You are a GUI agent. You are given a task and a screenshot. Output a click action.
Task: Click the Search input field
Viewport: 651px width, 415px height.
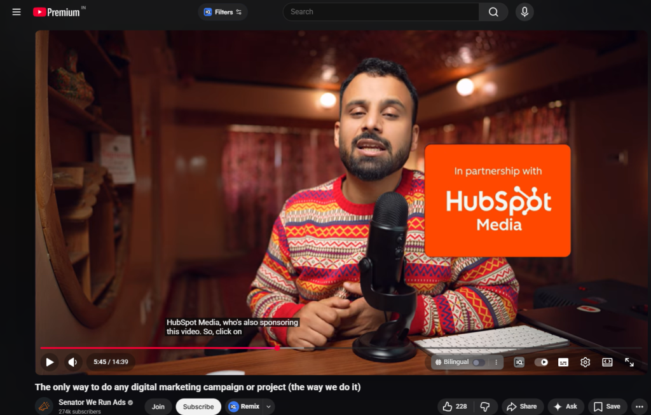[x=380, y=12]
